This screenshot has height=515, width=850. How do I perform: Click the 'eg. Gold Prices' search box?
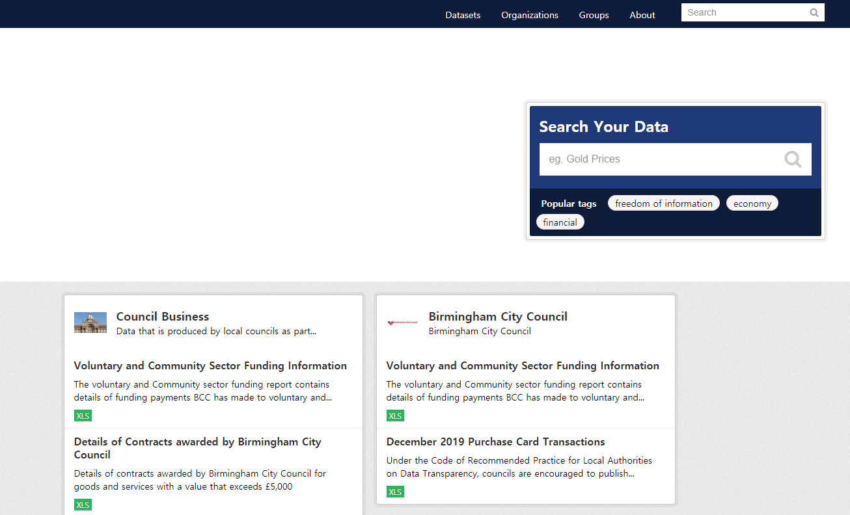(657, 159)
